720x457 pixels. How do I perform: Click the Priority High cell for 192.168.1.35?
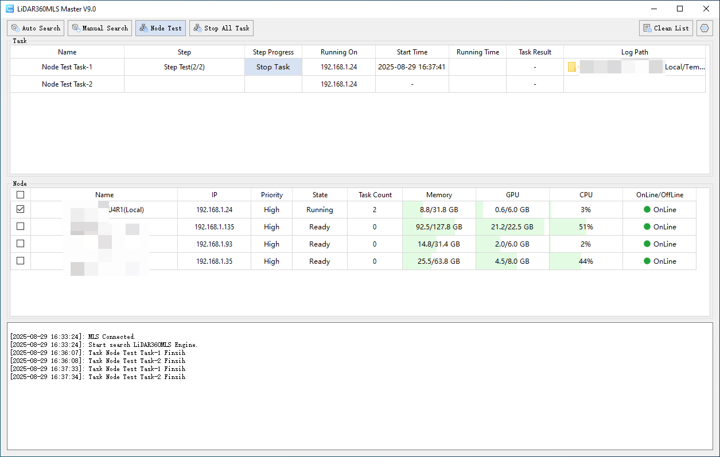[271, 261]
